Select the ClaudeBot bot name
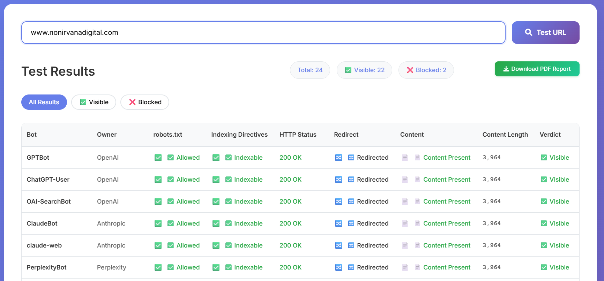This screenshot has width=604, height=281. click(42, 223)
